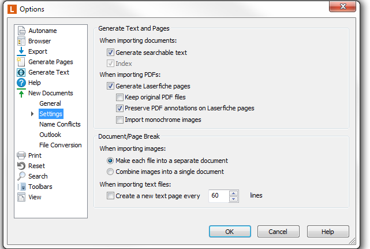Open the Autoname options icon
Viewport: 370px width, 249px height.
(x=21, y=31)
